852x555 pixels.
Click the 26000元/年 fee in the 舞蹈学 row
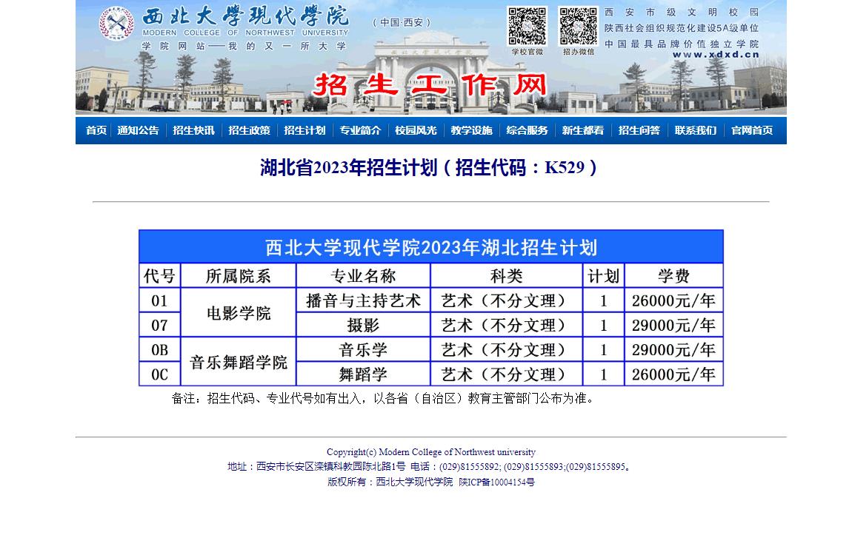point(673,374)
